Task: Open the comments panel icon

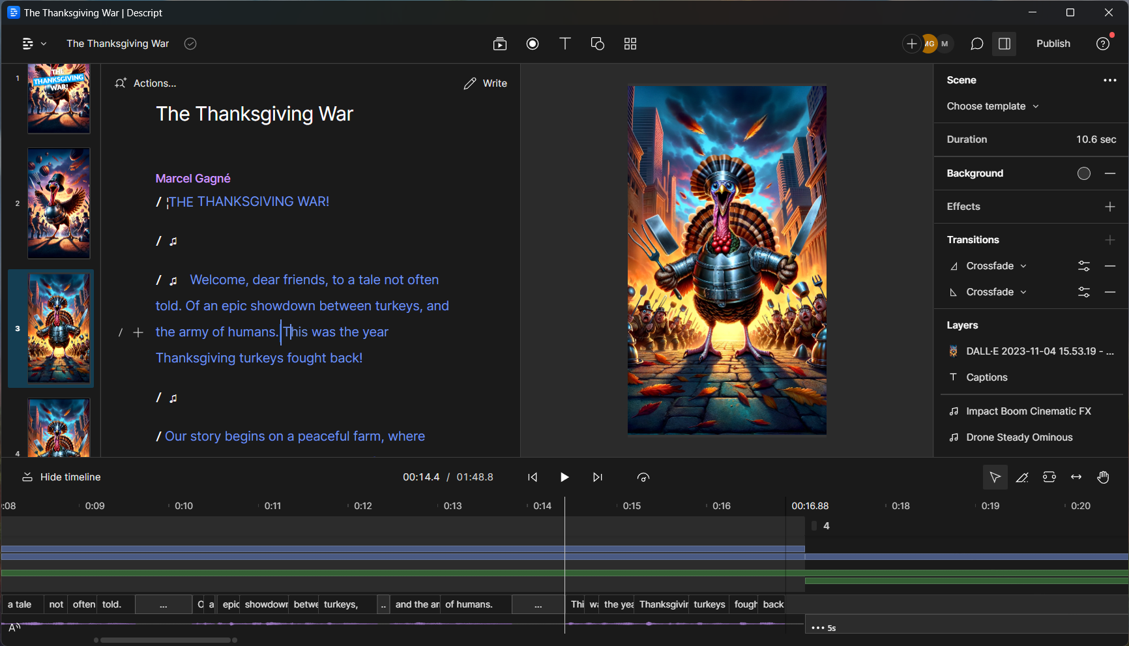Action: pyautogui.click(x=976, y=44)
